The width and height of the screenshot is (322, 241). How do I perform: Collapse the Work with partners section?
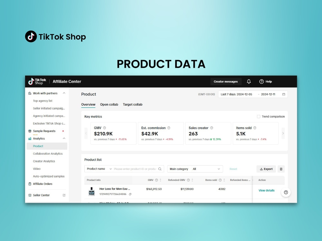click(x=64, y=93)
